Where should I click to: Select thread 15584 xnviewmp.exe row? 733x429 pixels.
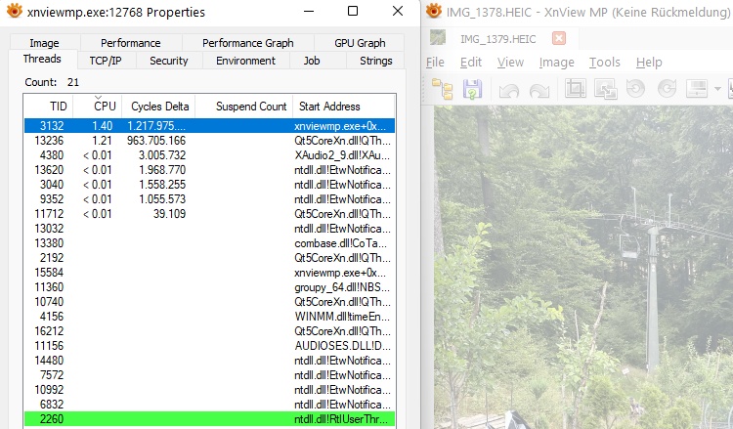coord(209,273)
